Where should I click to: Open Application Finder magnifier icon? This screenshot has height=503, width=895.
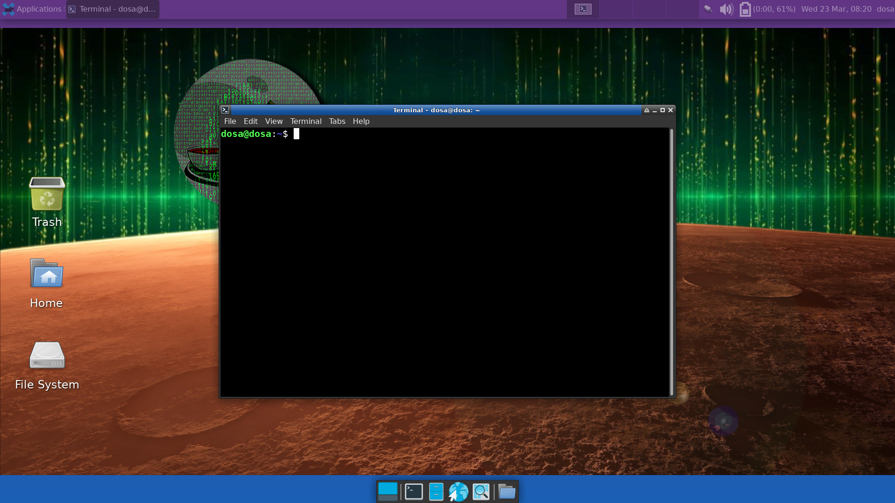pos(481,491)
